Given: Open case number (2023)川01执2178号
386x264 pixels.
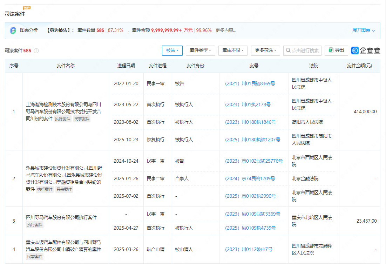Looking at the screenshot, I should (248, 104).
